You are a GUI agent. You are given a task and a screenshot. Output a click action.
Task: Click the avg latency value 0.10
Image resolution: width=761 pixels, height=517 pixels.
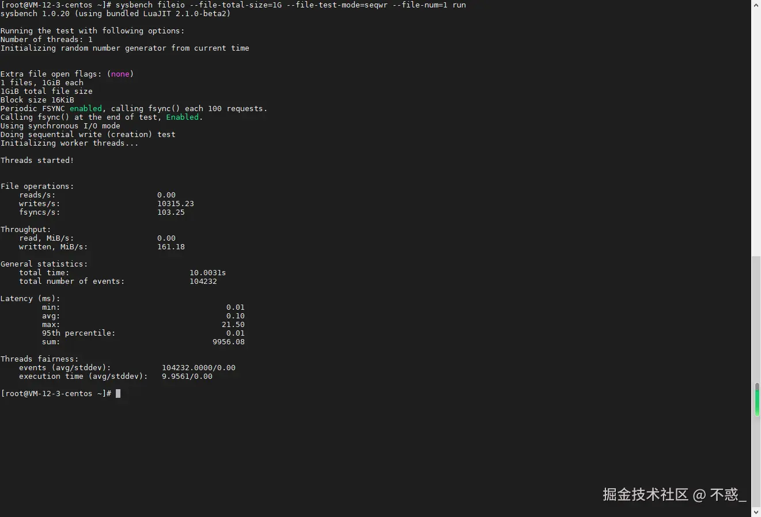coord(236,315)
